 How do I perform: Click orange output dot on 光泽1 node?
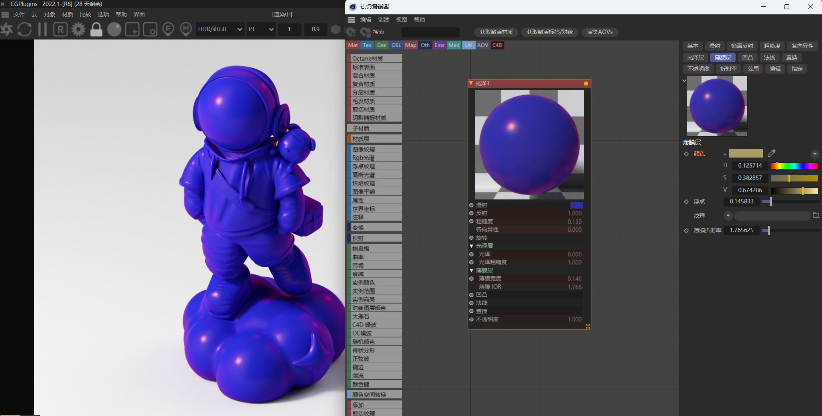point(586,83)
